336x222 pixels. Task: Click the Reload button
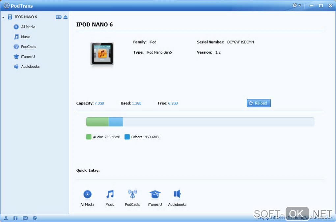pos(259,103)
